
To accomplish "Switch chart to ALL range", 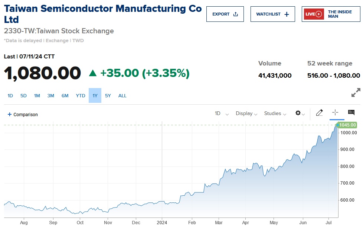I will pos(122,96).
